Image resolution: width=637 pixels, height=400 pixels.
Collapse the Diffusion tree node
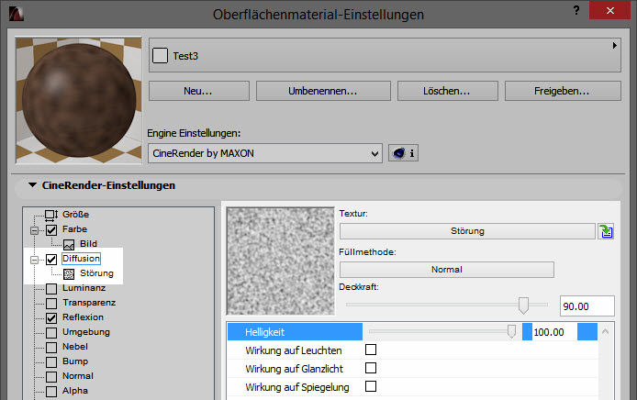point(35,260)
